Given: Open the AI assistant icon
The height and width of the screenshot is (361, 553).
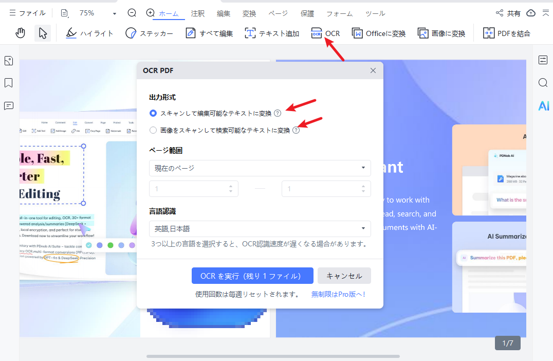Looking at the screenshot, I should [x=543, y=105].
